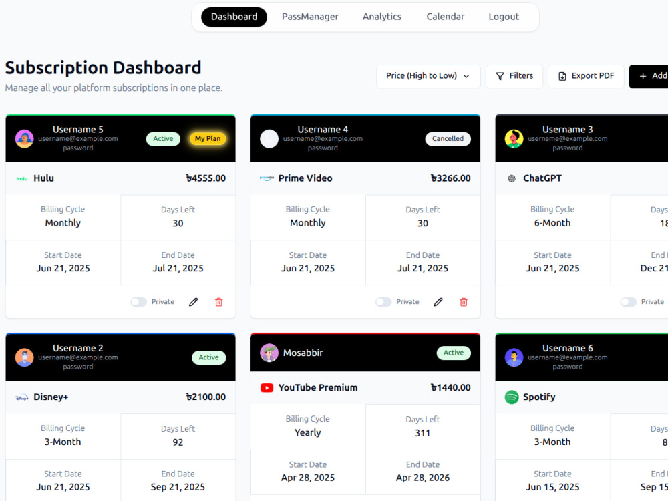
Task: Click the Prime Video logo icon
Action: click(267, 178)
